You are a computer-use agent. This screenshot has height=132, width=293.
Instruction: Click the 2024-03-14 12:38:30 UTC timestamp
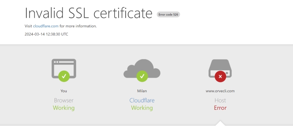tap(47, 34)
